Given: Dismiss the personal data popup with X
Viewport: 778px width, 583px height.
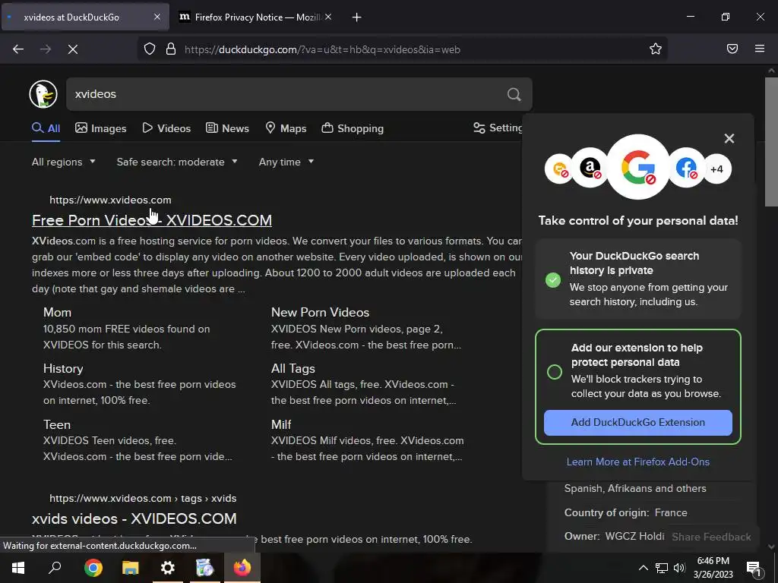Looking at the screenshot, I should [729, 138].
